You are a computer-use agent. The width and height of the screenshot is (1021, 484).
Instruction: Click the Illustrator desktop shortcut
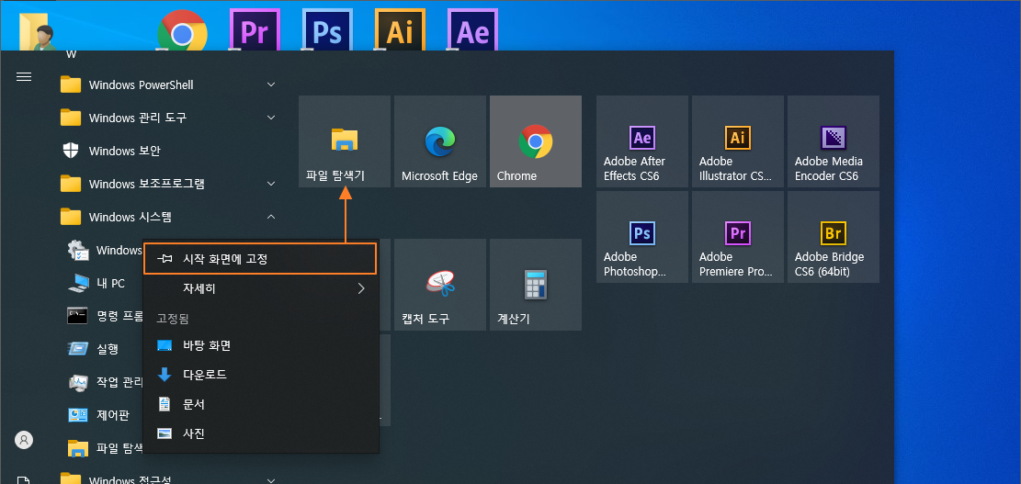[x=400, y=30]
